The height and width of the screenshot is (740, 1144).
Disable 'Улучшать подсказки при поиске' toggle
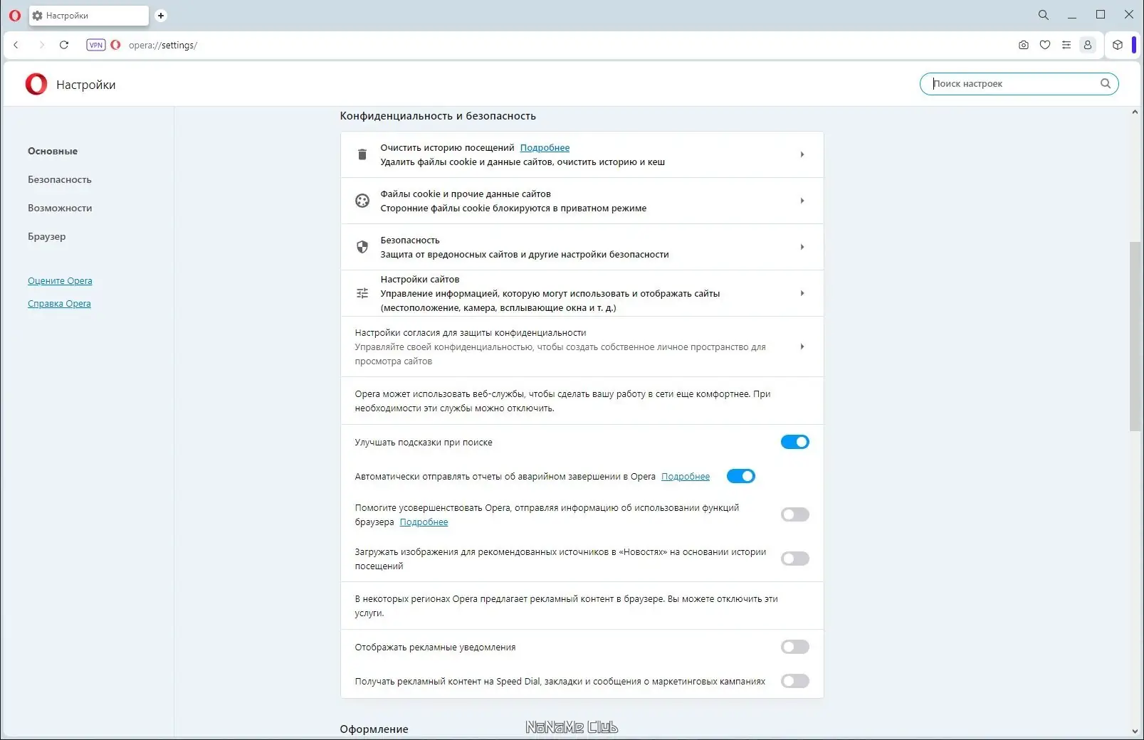pyautogui.click(x=795, y=442)
